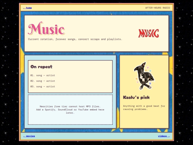Image resolution: width=193 pixels, height=145 pixels.
Task: Go to the movies page link
Action: coord(29,136)
